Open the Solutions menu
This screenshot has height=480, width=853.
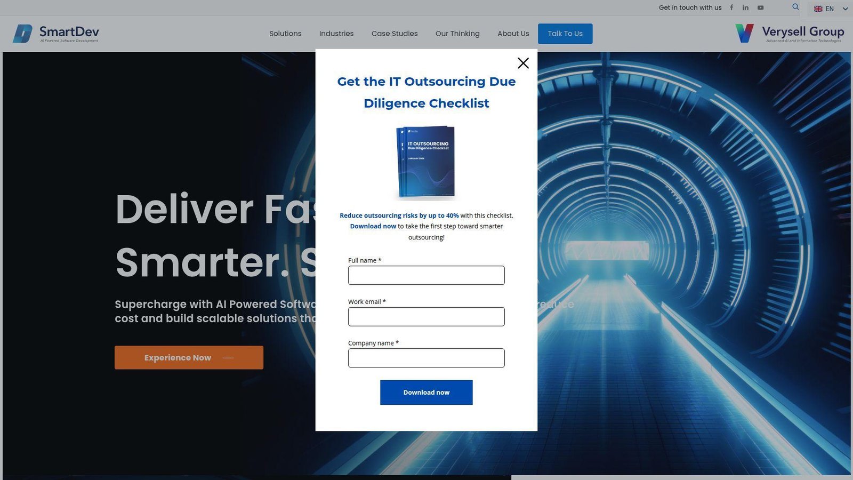[x=285, y=34]
